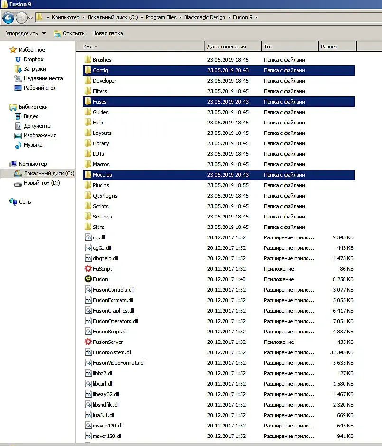This screenshot has height=446, width=382.
Task: Open the Упорядочить menu
Action: (26, 33)
